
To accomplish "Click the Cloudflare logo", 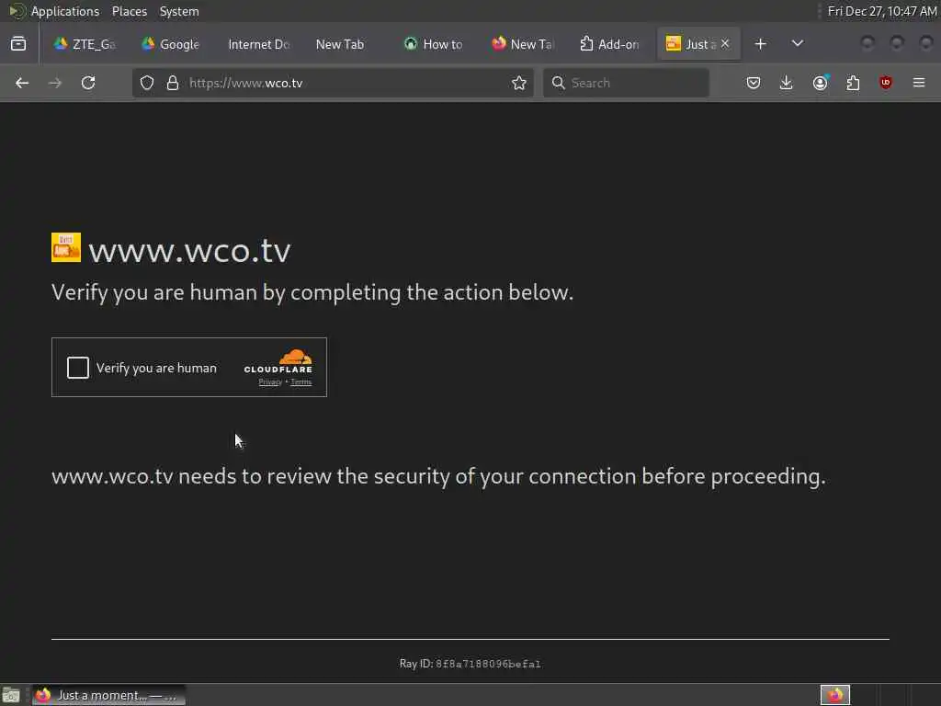I will [278, 361].
